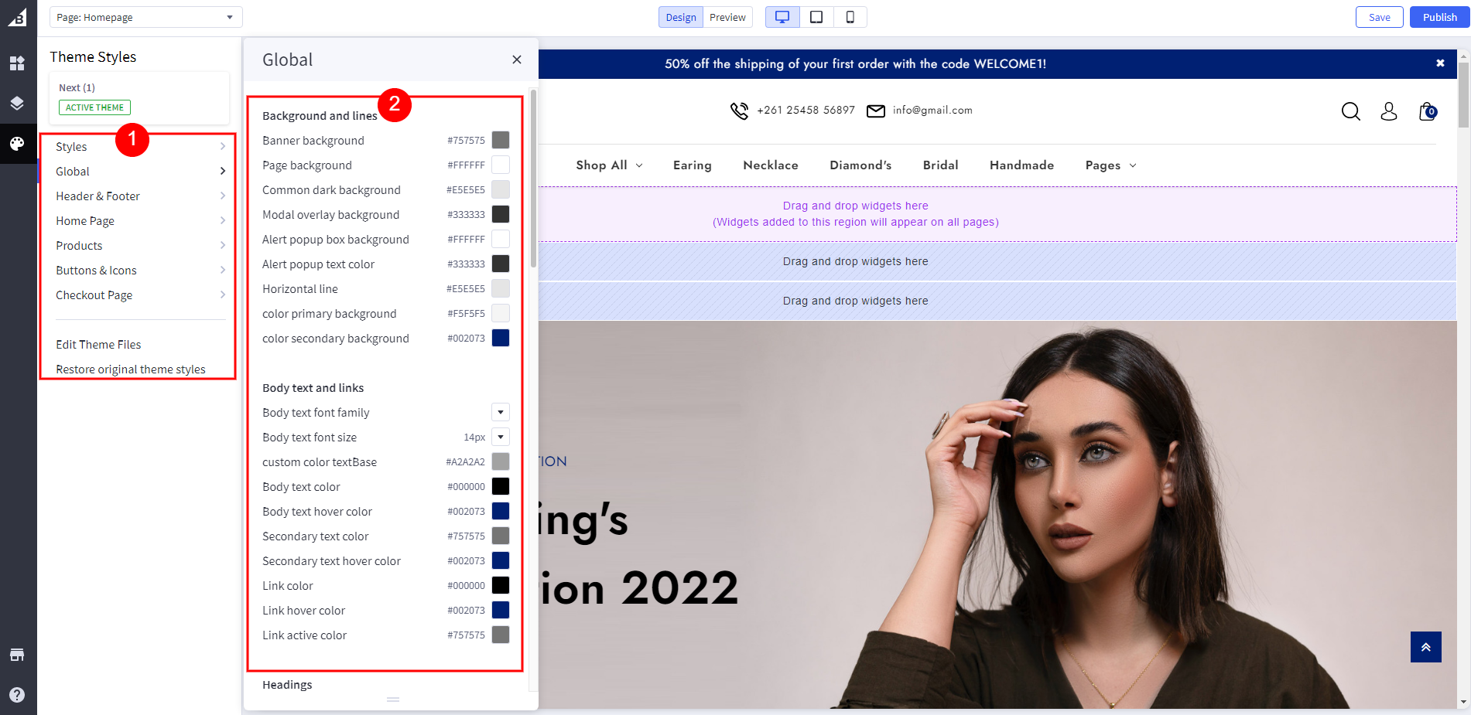Switch to mobile view mode

click(850, 17)
